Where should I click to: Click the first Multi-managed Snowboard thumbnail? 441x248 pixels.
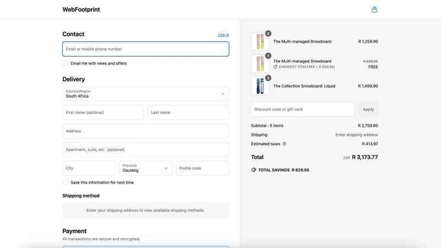tap(260, 41)
